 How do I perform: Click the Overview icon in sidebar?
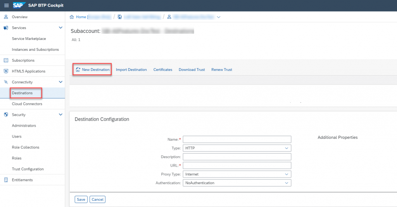pyautogui.click(x=6, y=17)
